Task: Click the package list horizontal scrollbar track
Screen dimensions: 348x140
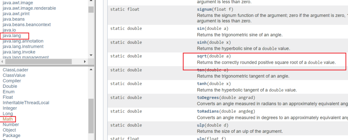Action: click(43, 62)
